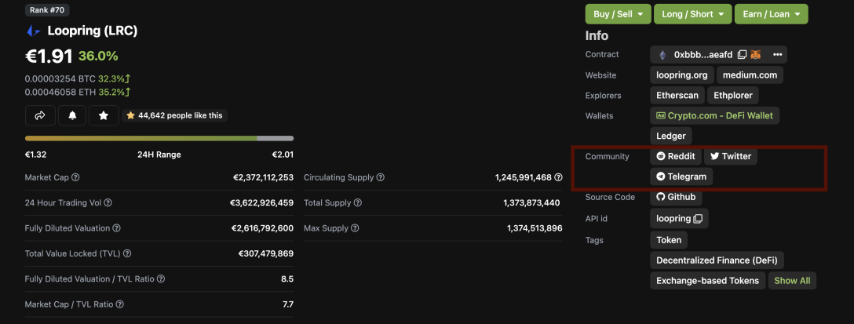Click info icon after the 1,245,991,468 value
Viewport: 854px width, 324px height.
click(x=558, y=177)
